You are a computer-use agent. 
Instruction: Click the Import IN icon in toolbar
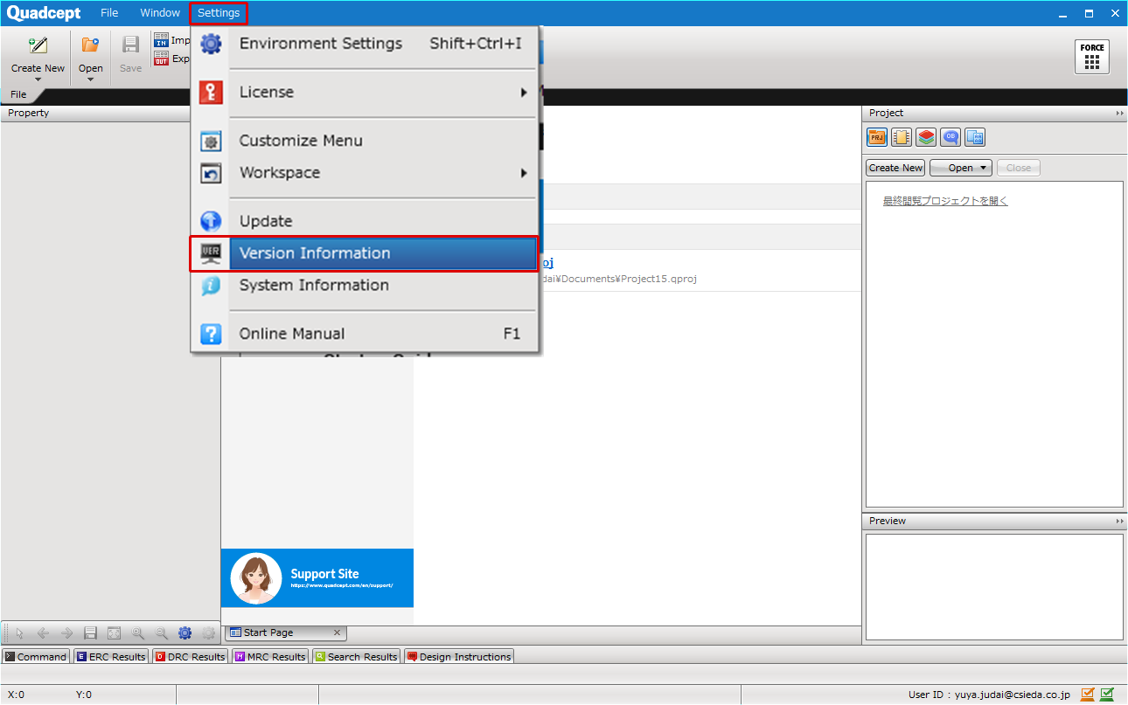coord(162,40)
